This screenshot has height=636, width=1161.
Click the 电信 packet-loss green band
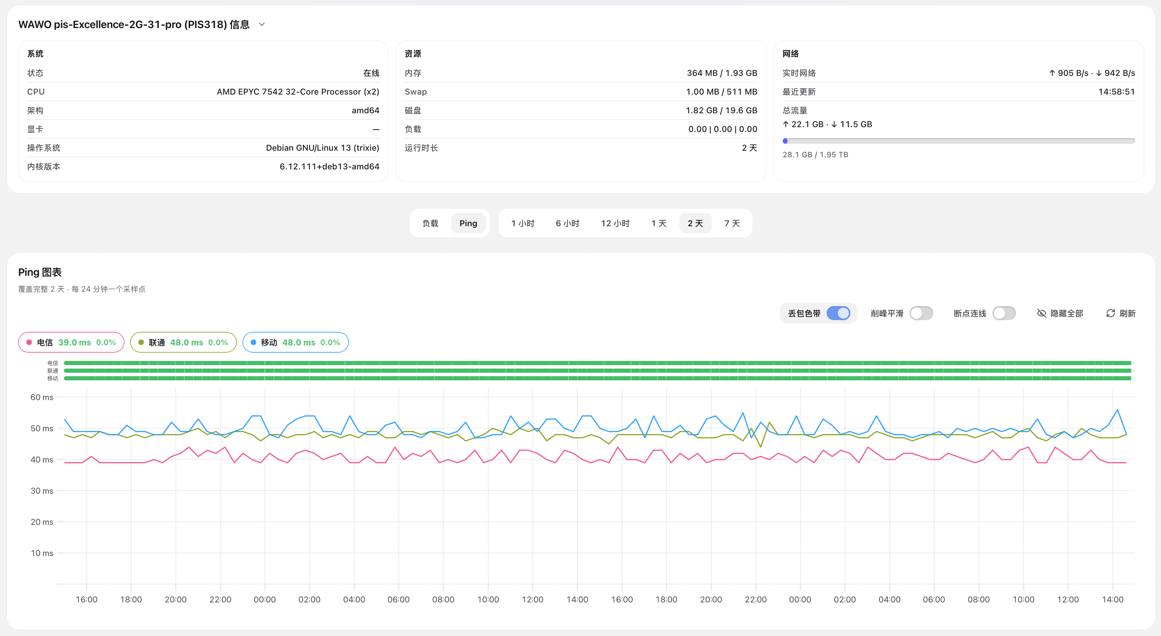pos(597,363)
